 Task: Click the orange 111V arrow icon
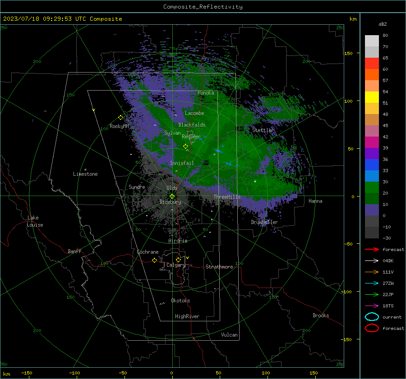372,272
